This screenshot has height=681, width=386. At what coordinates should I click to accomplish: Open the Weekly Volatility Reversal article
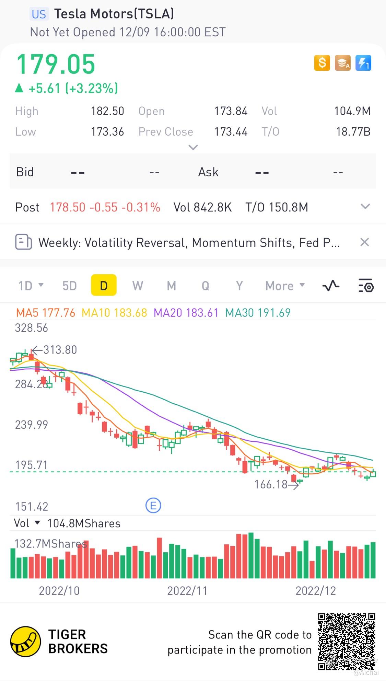click(189, 243)
